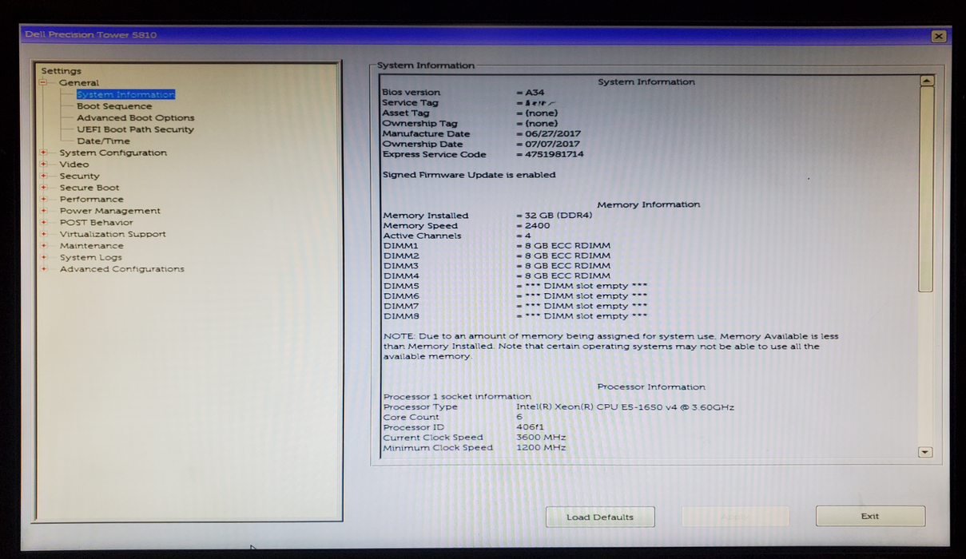Image resolution: width=966 pixels, height=559 pixels.
Task: Close the BIOS setup window
Action: (x=939, y=36)
